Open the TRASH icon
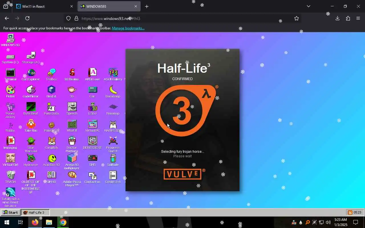Image resolution: width=365 pixels, height=228 pixels. tap(10, 178)
